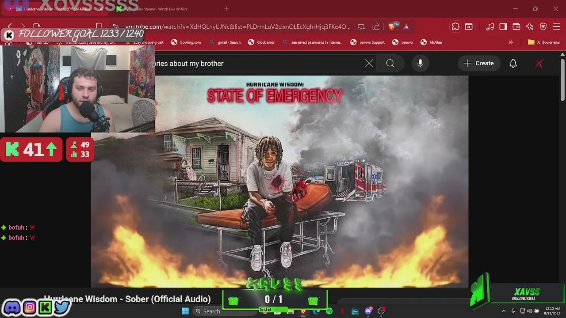566x318 pixels.
Task: Click the Discord icon in stream overlay
Action: [12, 307]
